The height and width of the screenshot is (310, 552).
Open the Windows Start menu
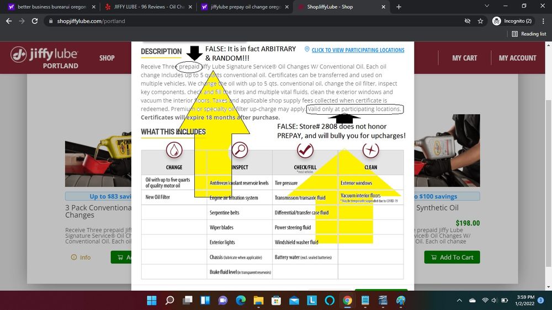[152, 301]
